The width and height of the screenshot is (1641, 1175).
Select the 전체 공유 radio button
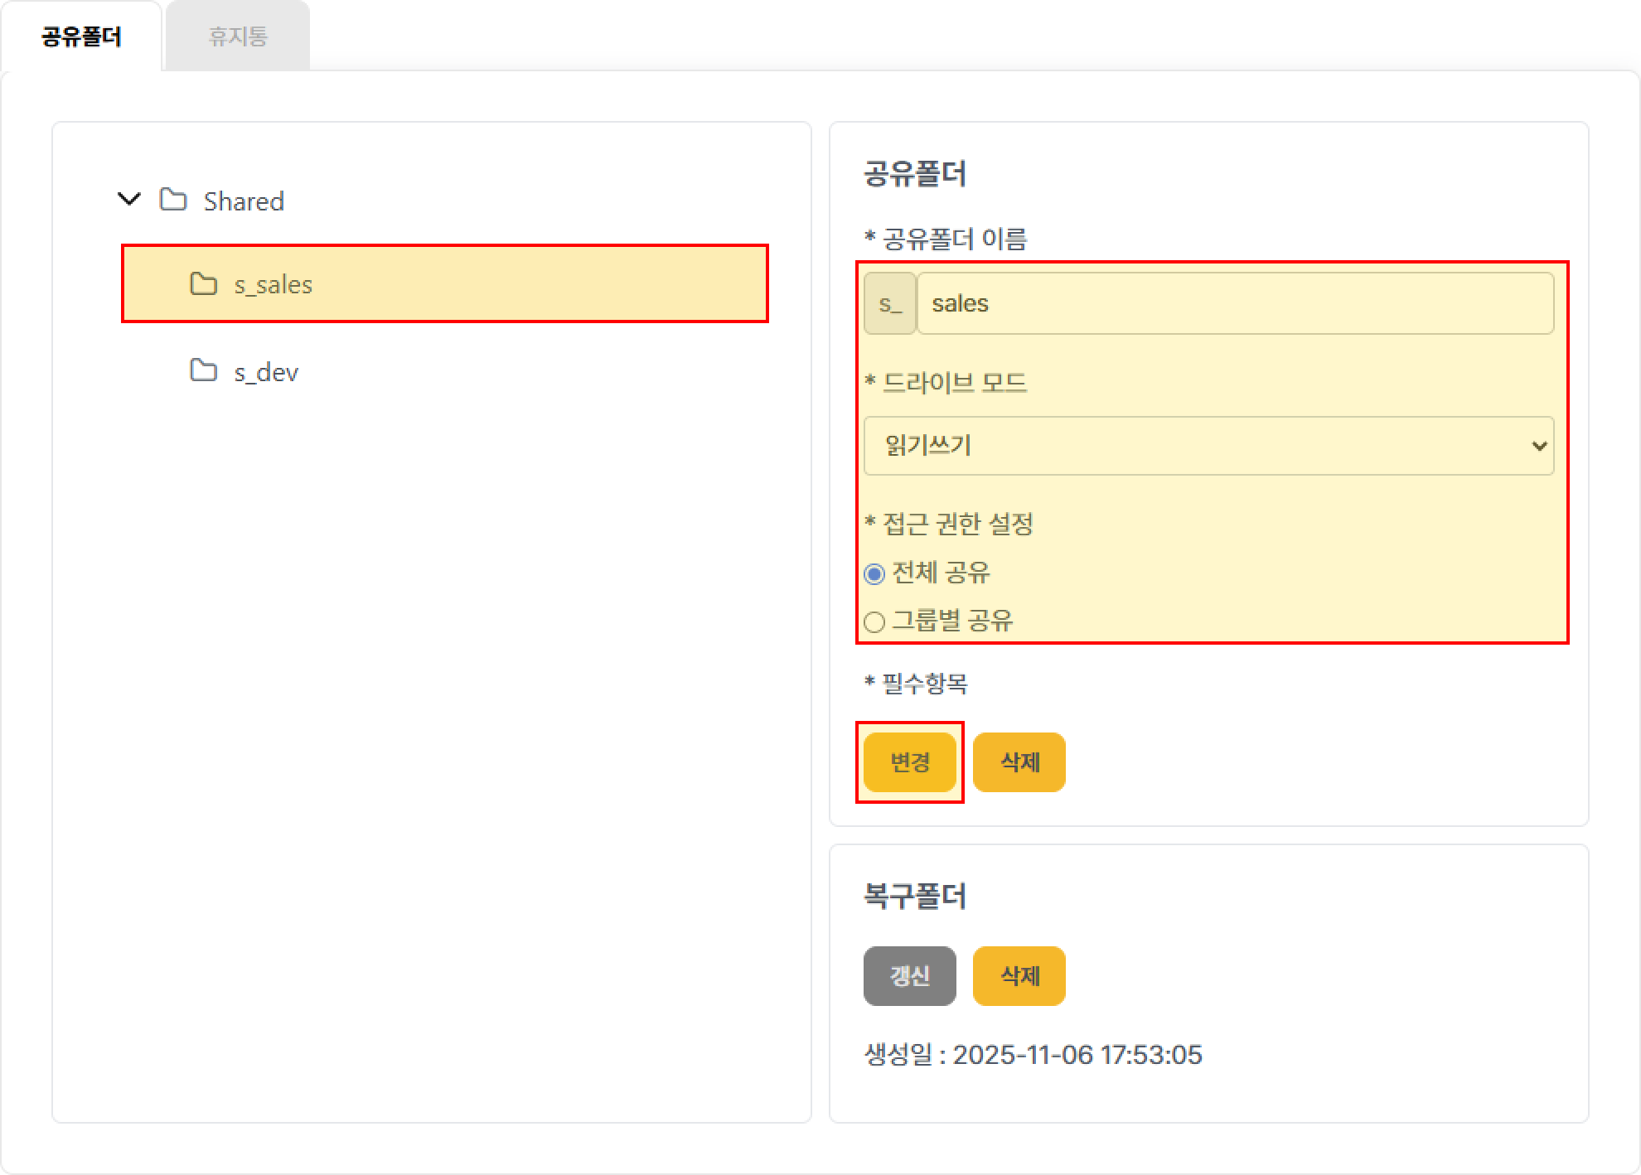coord(874,573)
